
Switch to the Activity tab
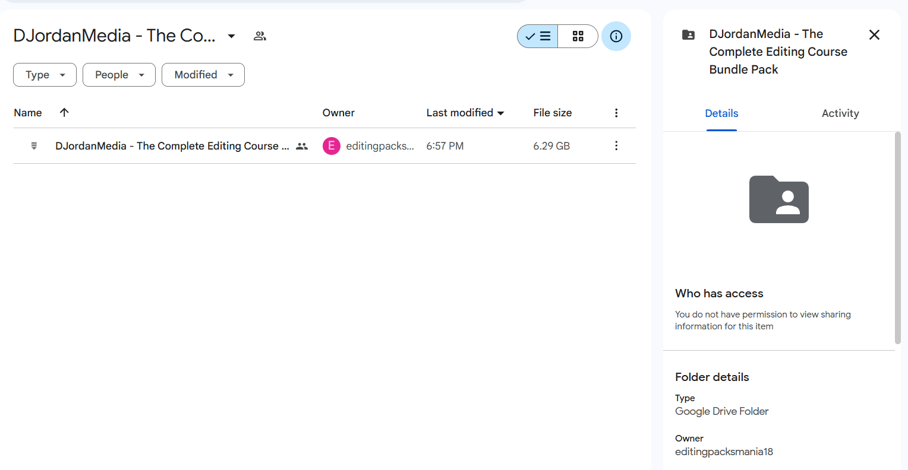(x=840, y=113)
